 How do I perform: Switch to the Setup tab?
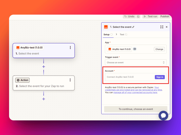(108, 34)
